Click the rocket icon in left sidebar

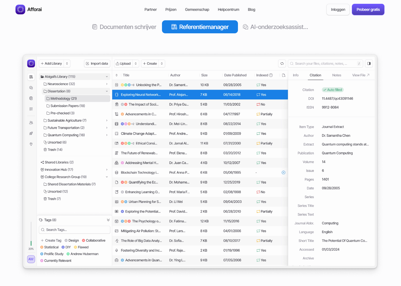coord(31,133)
